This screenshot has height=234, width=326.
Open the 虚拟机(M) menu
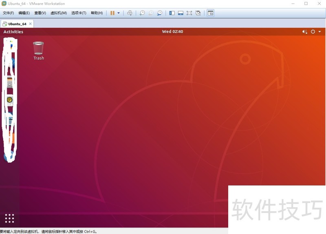pos(59,13)
